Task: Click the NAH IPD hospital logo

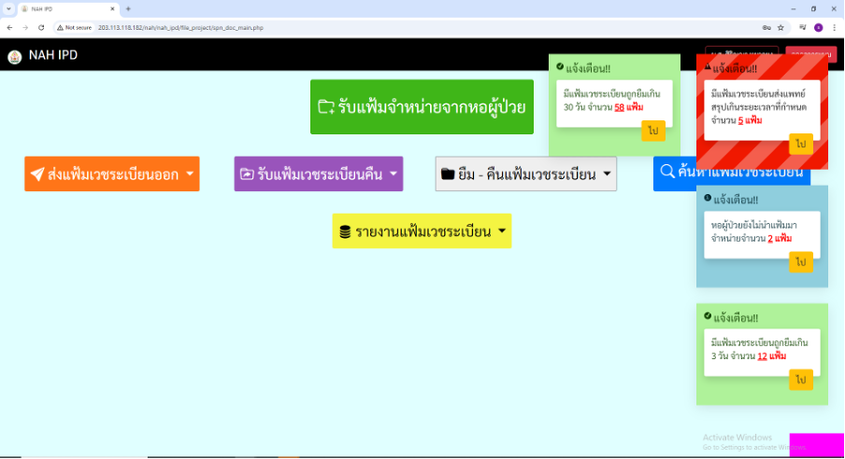Action: pyautogui.click(x=14, y=56)
